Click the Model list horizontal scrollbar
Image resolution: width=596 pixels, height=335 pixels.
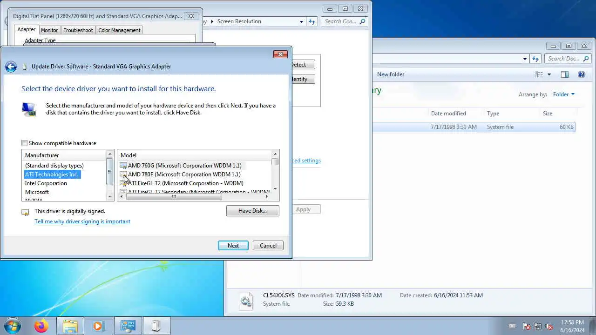pos(174,196)
